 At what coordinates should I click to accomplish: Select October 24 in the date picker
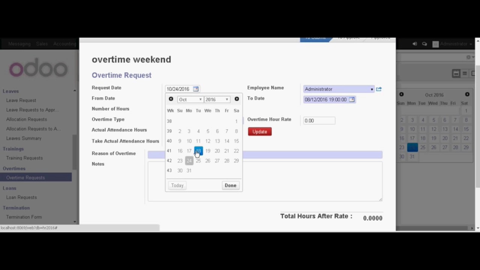tap(189, 160)
